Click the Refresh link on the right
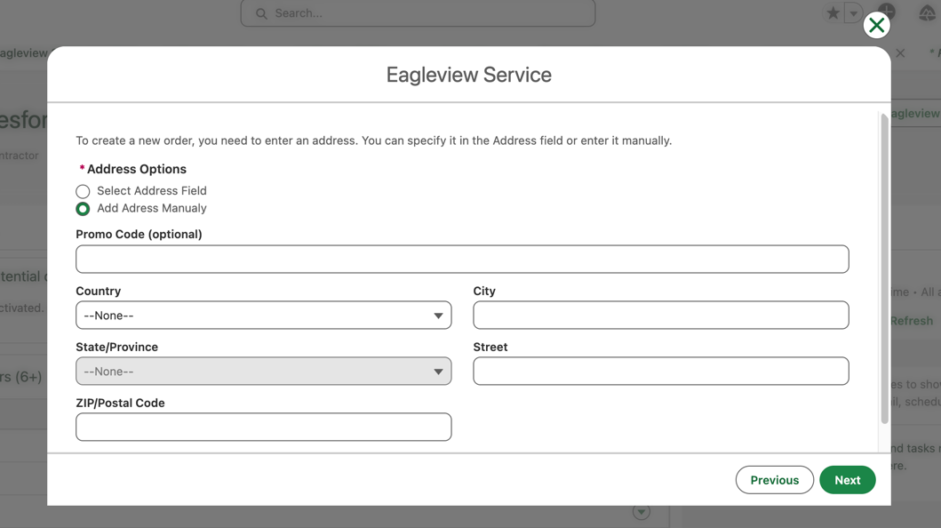 click(912, 321)
